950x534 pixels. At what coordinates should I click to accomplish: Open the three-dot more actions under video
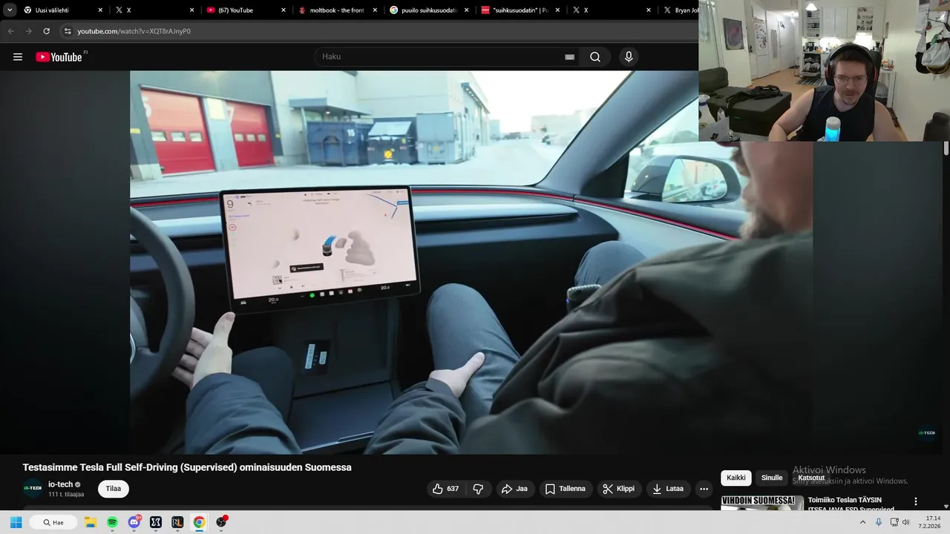[x=704, y=489]
